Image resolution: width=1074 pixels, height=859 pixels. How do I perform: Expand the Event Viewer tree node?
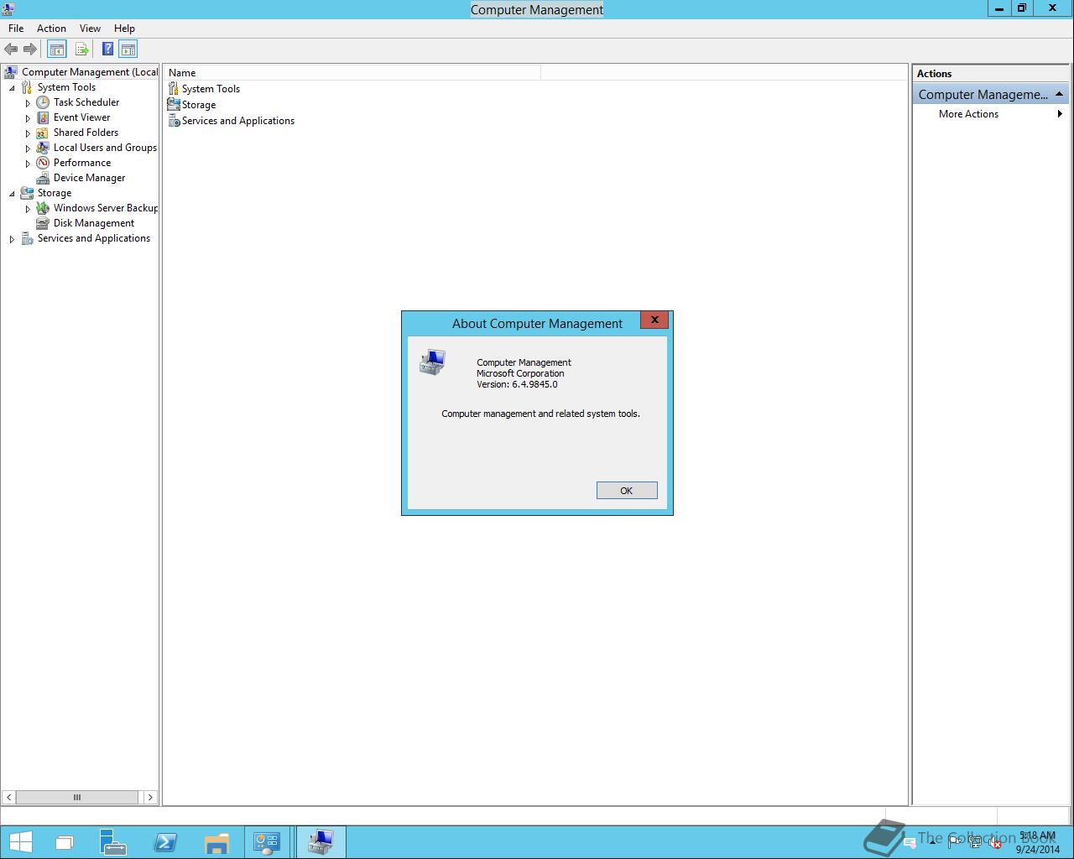pos(28,118)
